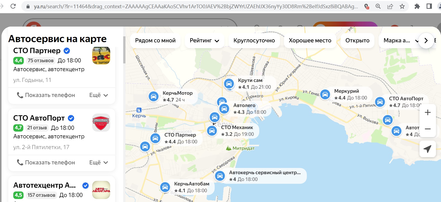Viewport: 441px width, 202px height.
Task: Bookmark this page with the star icon
Action: tap(402, 6)
